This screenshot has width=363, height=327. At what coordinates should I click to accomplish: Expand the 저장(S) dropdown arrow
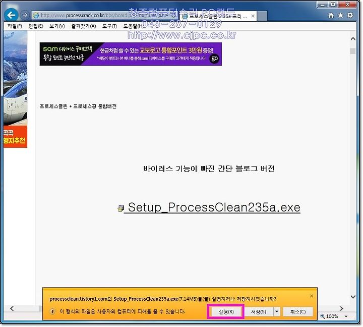point(277,312)
